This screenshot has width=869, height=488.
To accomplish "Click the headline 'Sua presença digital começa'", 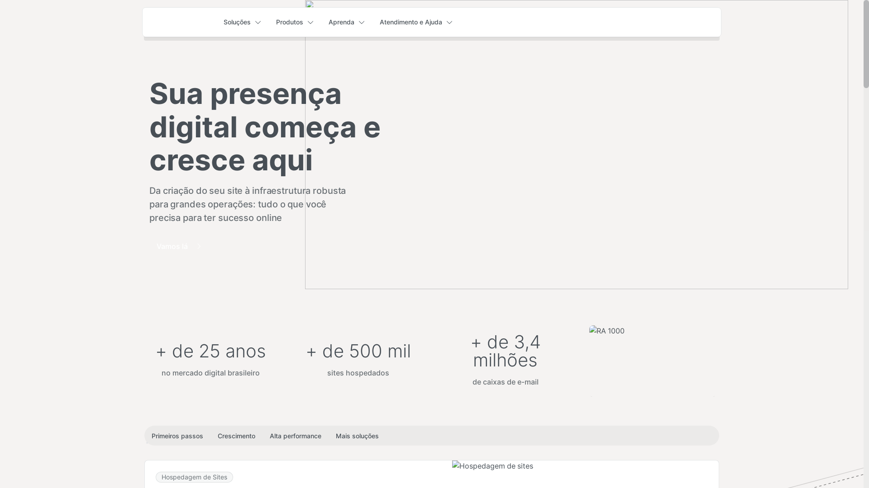I will (265, 127).
